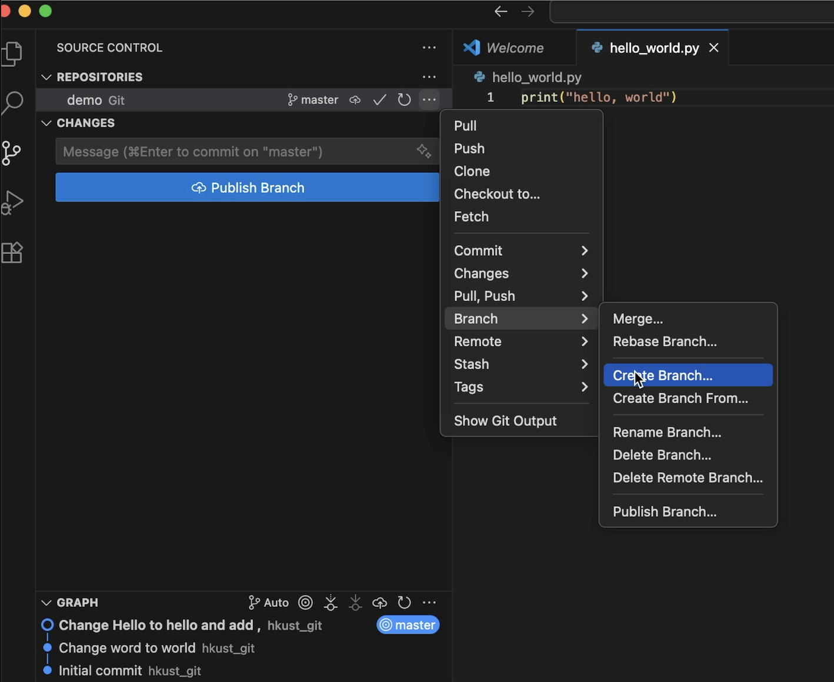Collapse the REPOSITORIES section
Image resolution: width=834 pixels, height=682 pixels.
pyautogui.click(x=46, y=77)
